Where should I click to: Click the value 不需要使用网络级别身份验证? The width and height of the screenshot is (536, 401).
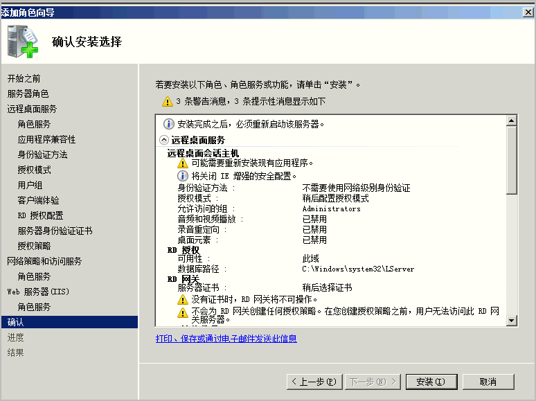coord(356,188)
